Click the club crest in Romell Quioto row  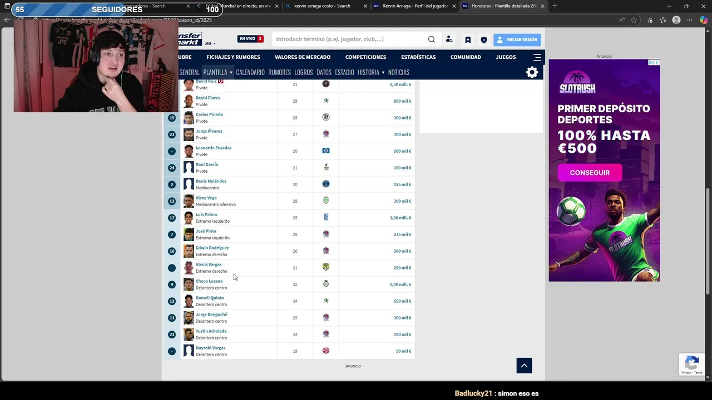pos(326,301)
